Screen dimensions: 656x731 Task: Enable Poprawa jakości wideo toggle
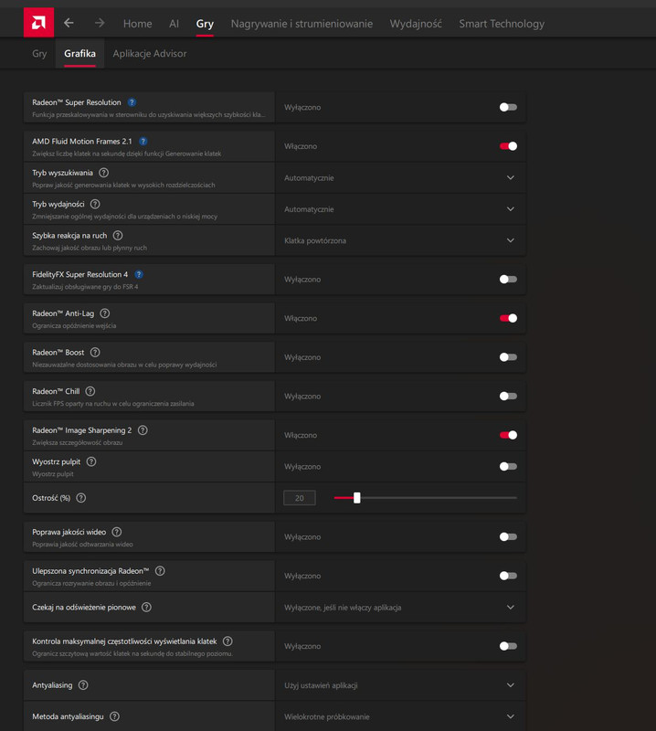coord(508,536)
